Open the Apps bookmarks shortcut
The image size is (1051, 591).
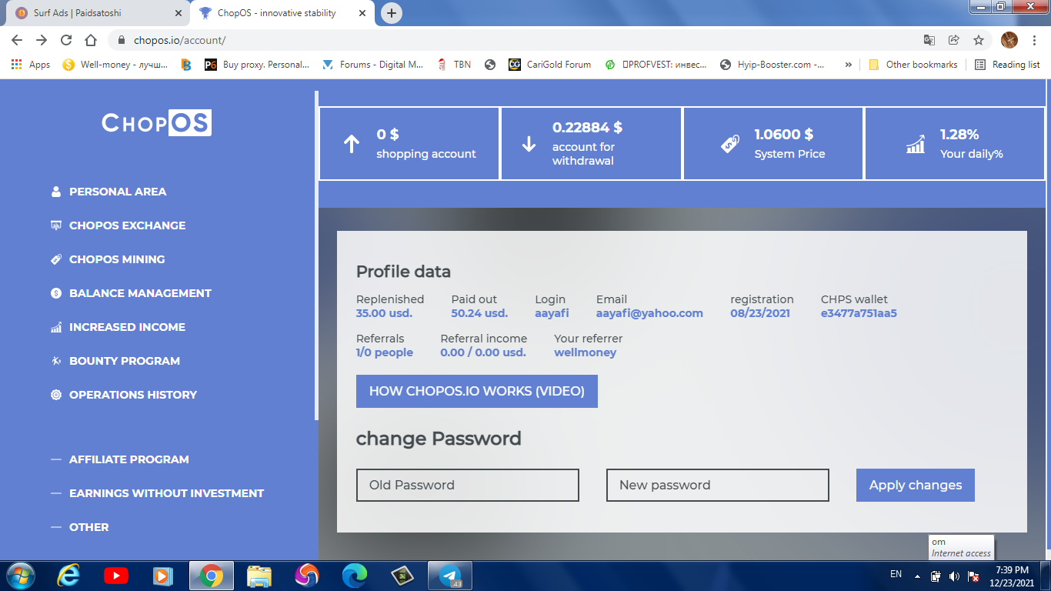pyautogui.click(x=31, y=65)
